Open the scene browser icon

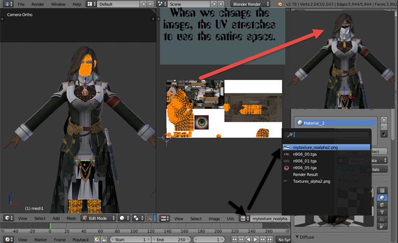pyautogui.click(x=161, y=4)
